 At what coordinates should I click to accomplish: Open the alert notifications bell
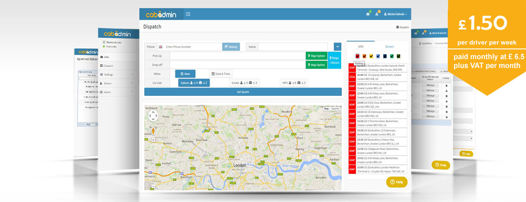coord(377,14)
